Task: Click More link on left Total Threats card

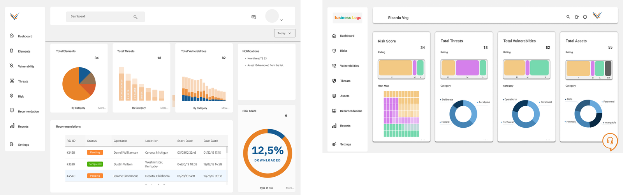Action: pyautogui.click(x=164, y=108)
